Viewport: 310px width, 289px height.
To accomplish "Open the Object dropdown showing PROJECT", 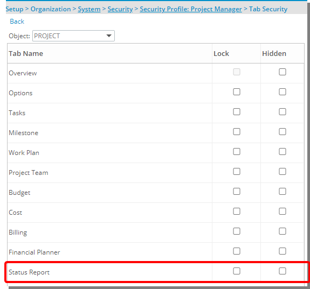I will (73, 36).
